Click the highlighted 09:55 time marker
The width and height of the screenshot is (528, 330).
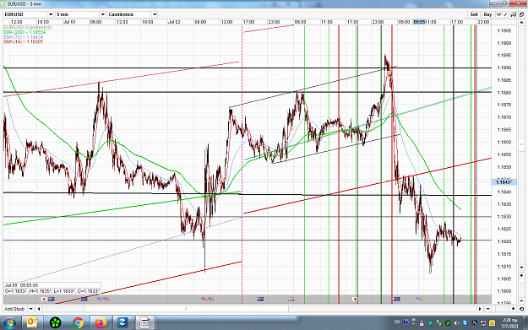pyautogui.click(x=419, y=22)
